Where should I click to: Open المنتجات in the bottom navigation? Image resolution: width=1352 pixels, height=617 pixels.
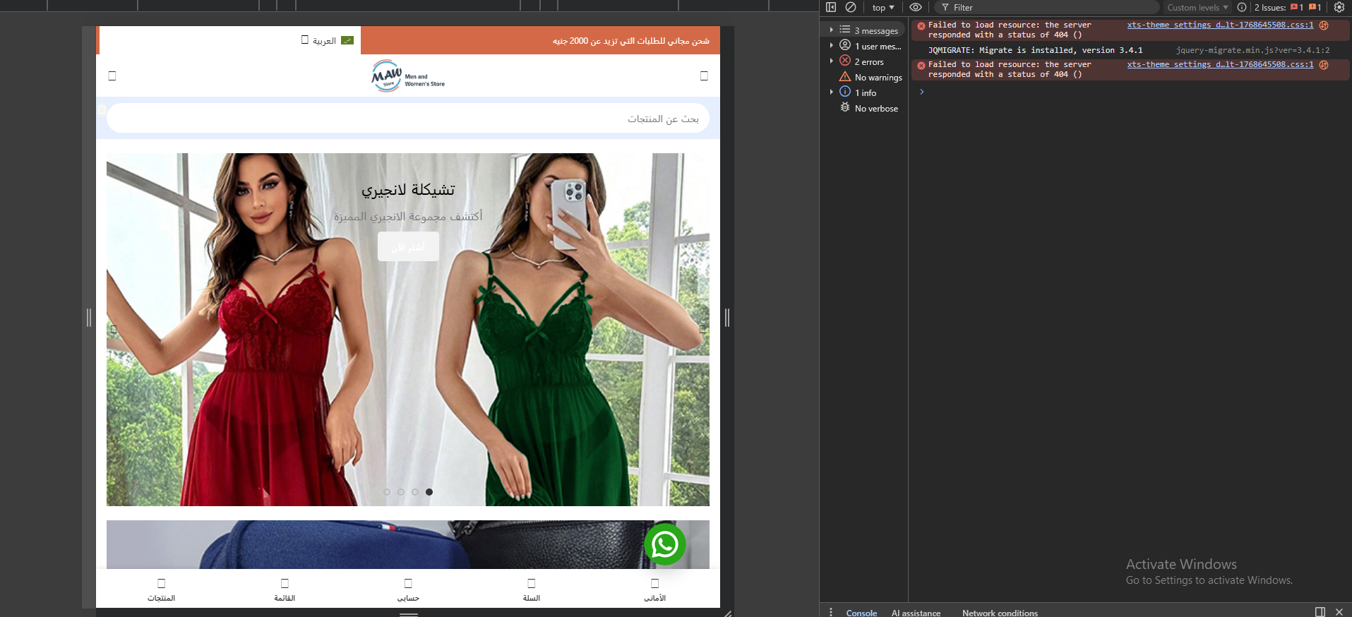pyautogui.click(x=162, y=589)
